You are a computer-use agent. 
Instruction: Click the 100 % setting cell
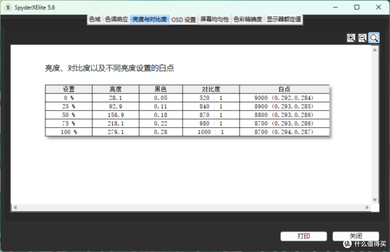69,132
